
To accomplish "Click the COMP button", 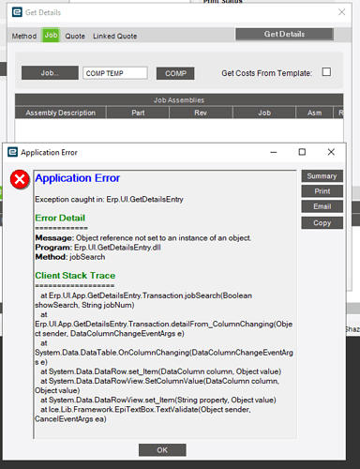I will tap(175, 73).
